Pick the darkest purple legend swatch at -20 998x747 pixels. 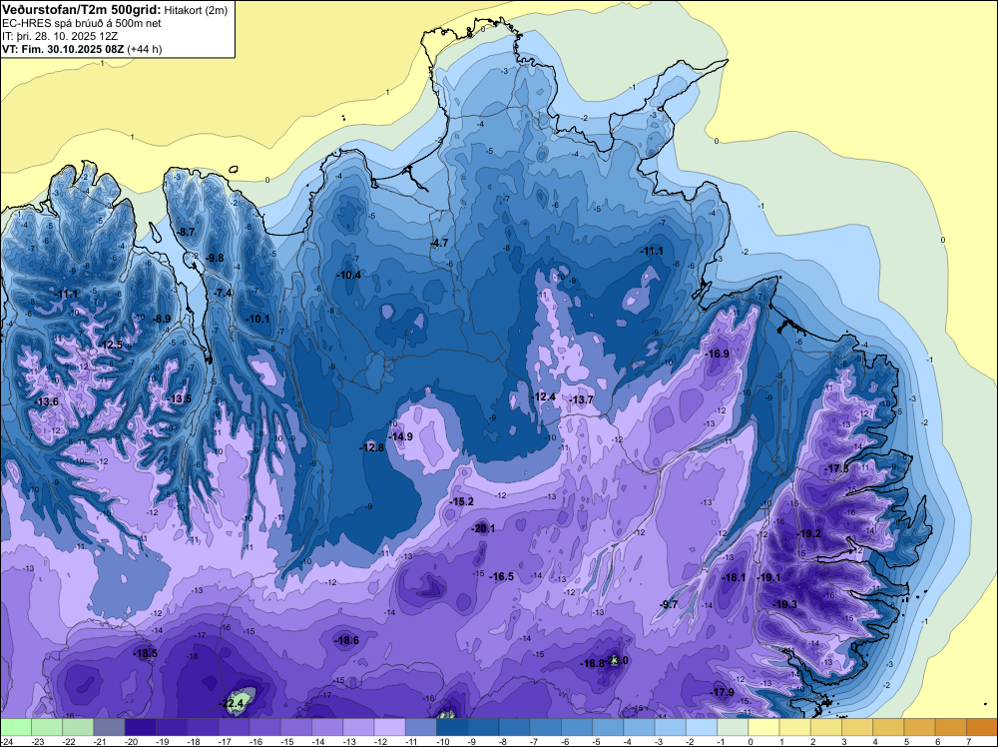pyautogui.click(x=140, y=727)
